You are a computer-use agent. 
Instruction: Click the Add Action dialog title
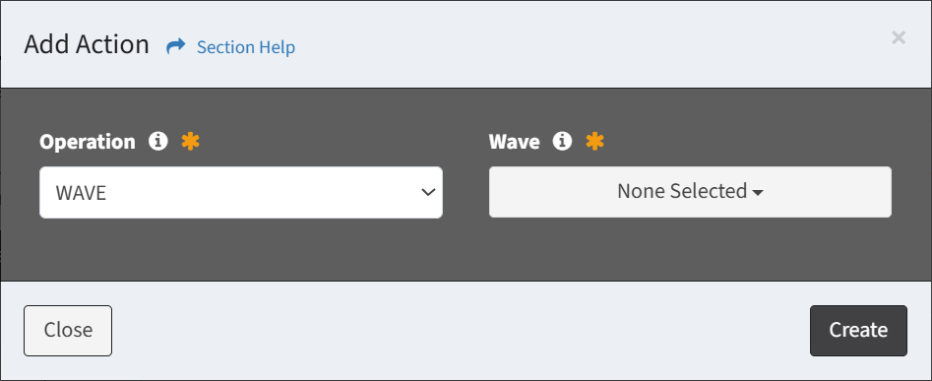(87, 44)
